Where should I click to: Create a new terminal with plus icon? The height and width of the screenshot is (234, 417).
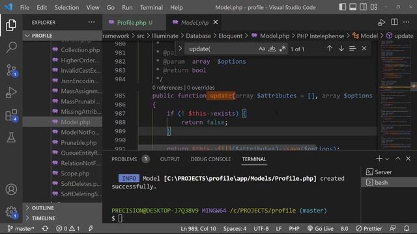(379, 159)
